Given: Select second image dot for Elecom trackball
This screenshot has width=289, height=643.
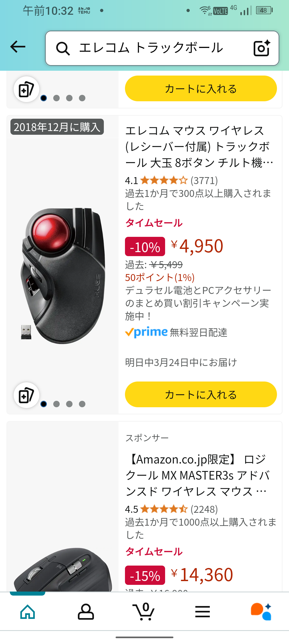Looking at the screenshot, I should (x=56, y=404).
